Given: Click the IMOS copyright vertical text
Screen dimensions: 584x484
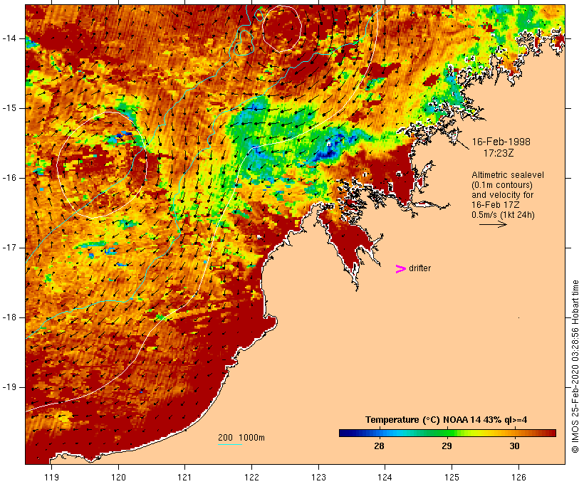Looking at the screenshot, I should click(x=575, y=367).
